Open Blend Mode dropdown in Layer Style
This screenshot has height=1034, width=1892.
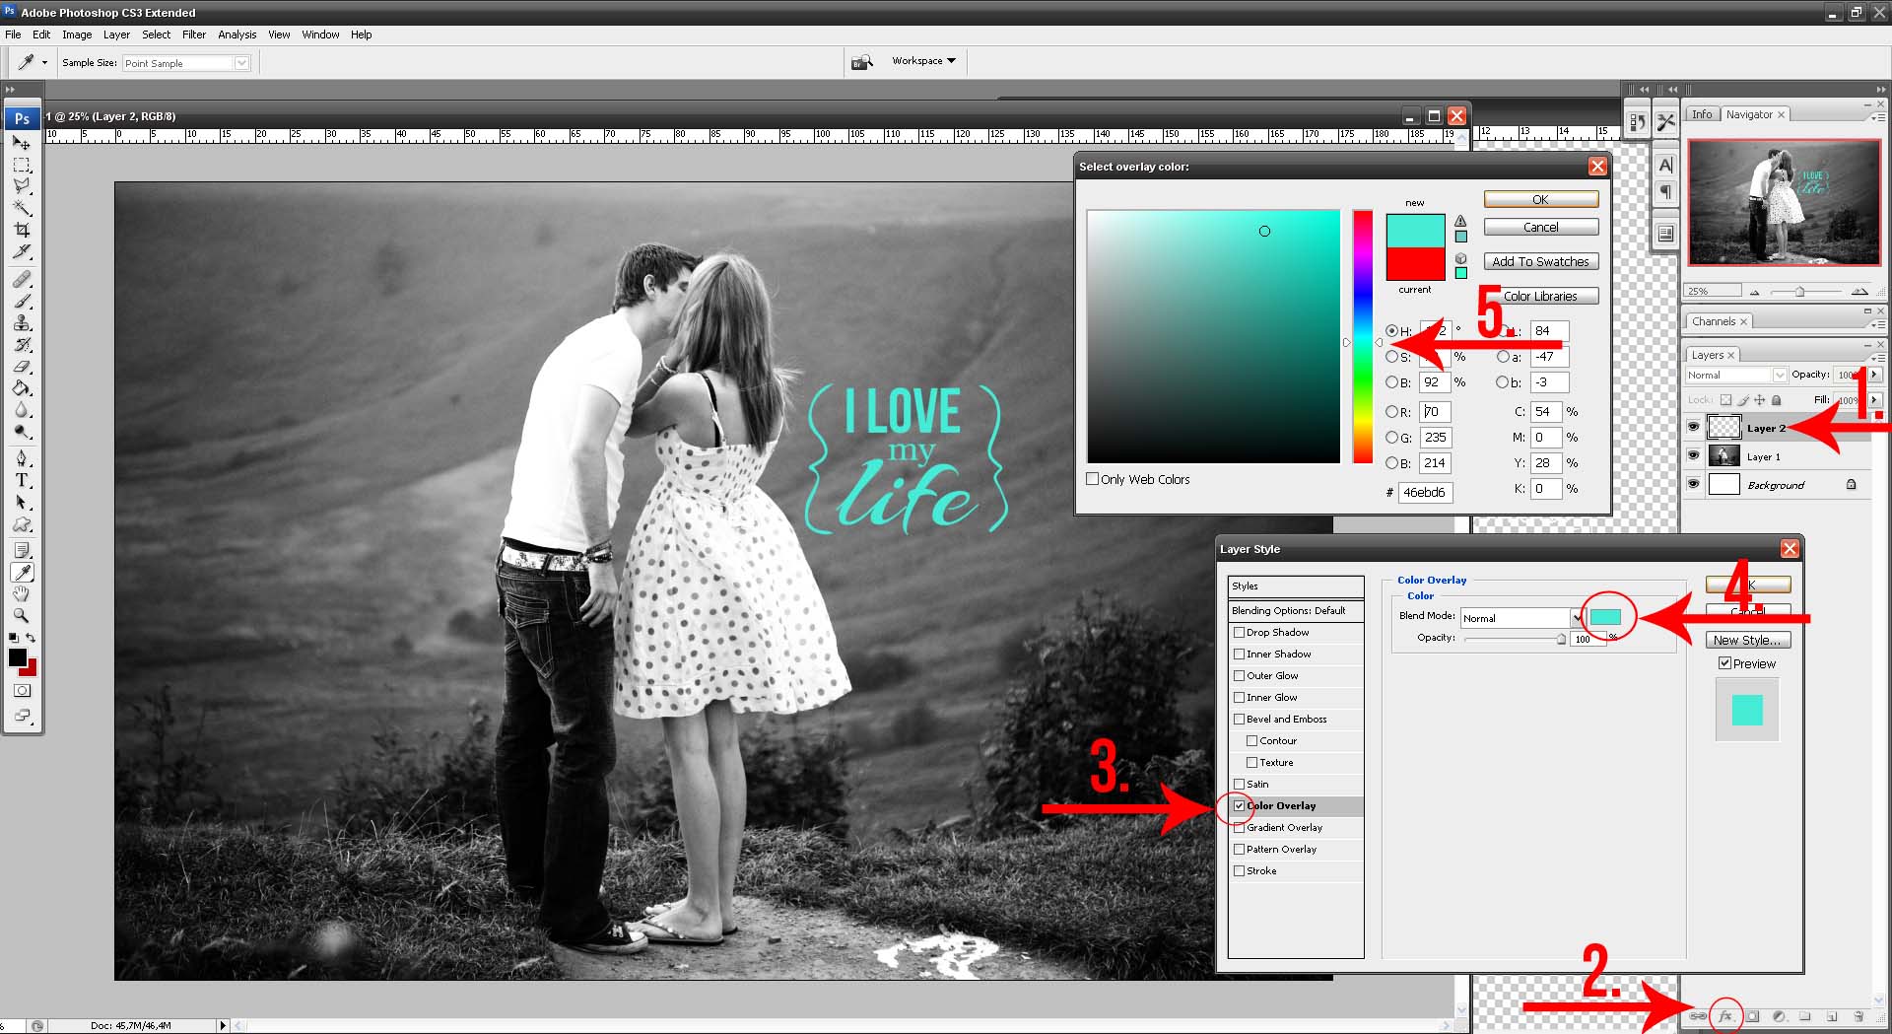tap(1576, 618)
